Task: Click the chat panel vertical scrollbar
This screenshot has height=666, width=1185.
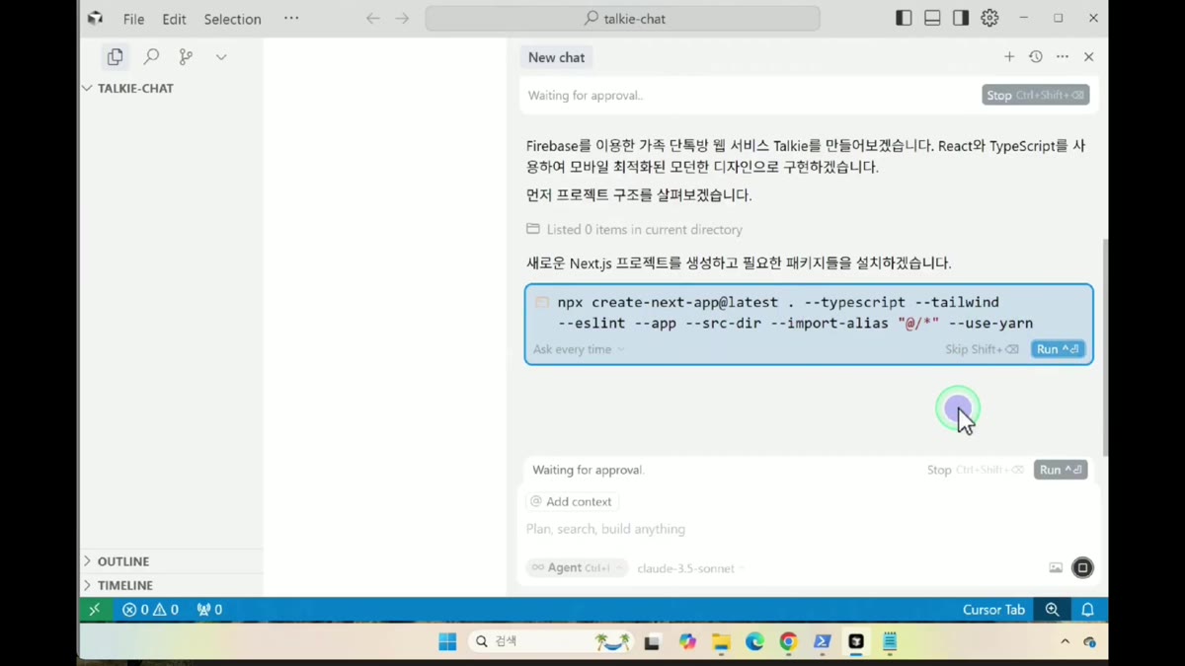Action: (1104, 345)
